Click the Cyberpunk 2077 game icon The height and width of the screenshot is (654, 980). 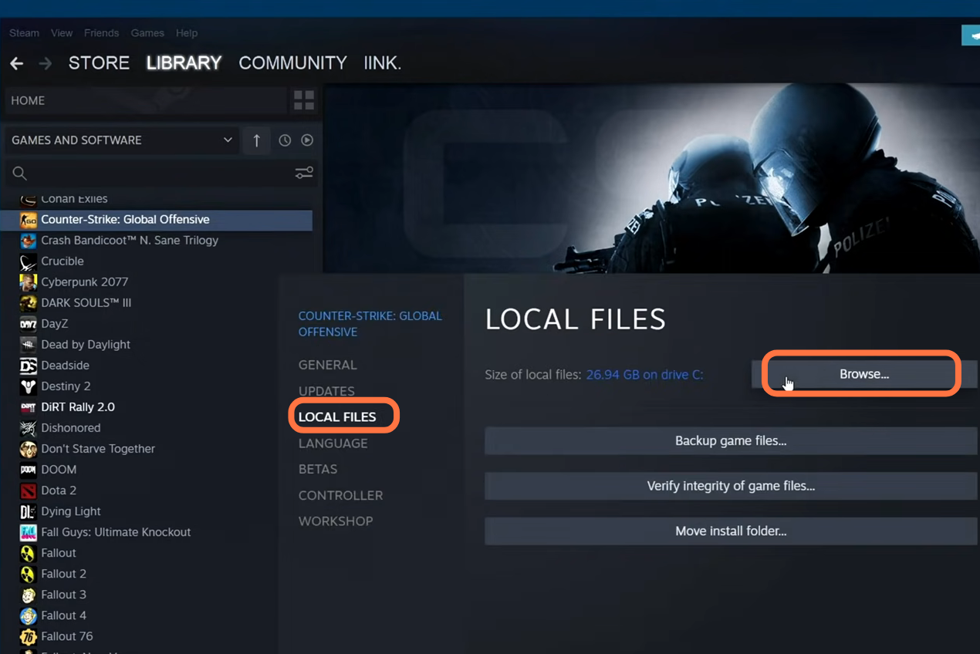click(29, 282)
